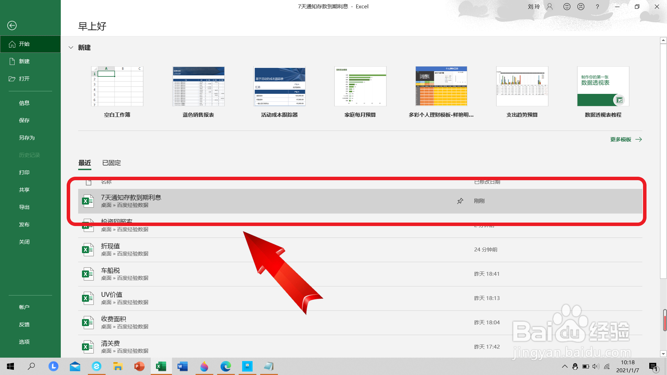Open Help with the question mark icon
Image resolution: width=667 pixels, height=375 pixels.
(x=597, y=7)
